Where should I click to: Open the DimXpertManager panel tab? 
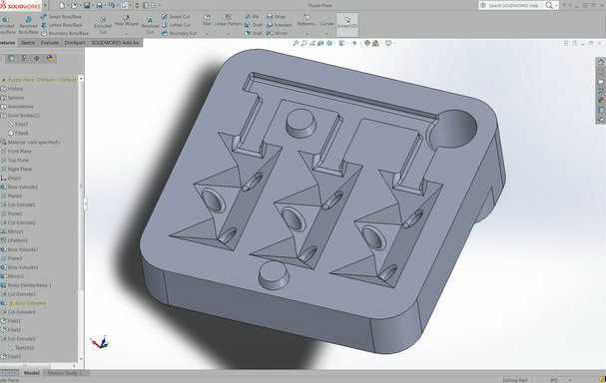pos(37,58)
